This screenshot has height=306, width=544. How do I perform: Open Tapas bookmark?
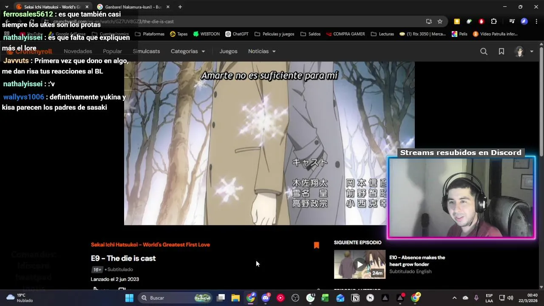pos(179,34)
